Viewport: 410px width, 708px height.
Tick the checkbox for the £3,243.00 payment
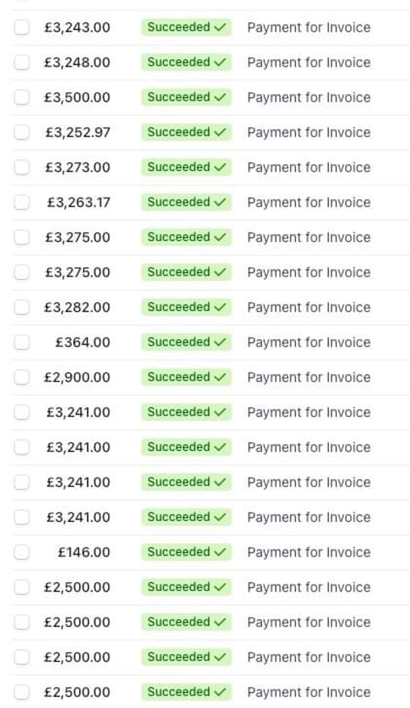point(22,27)
